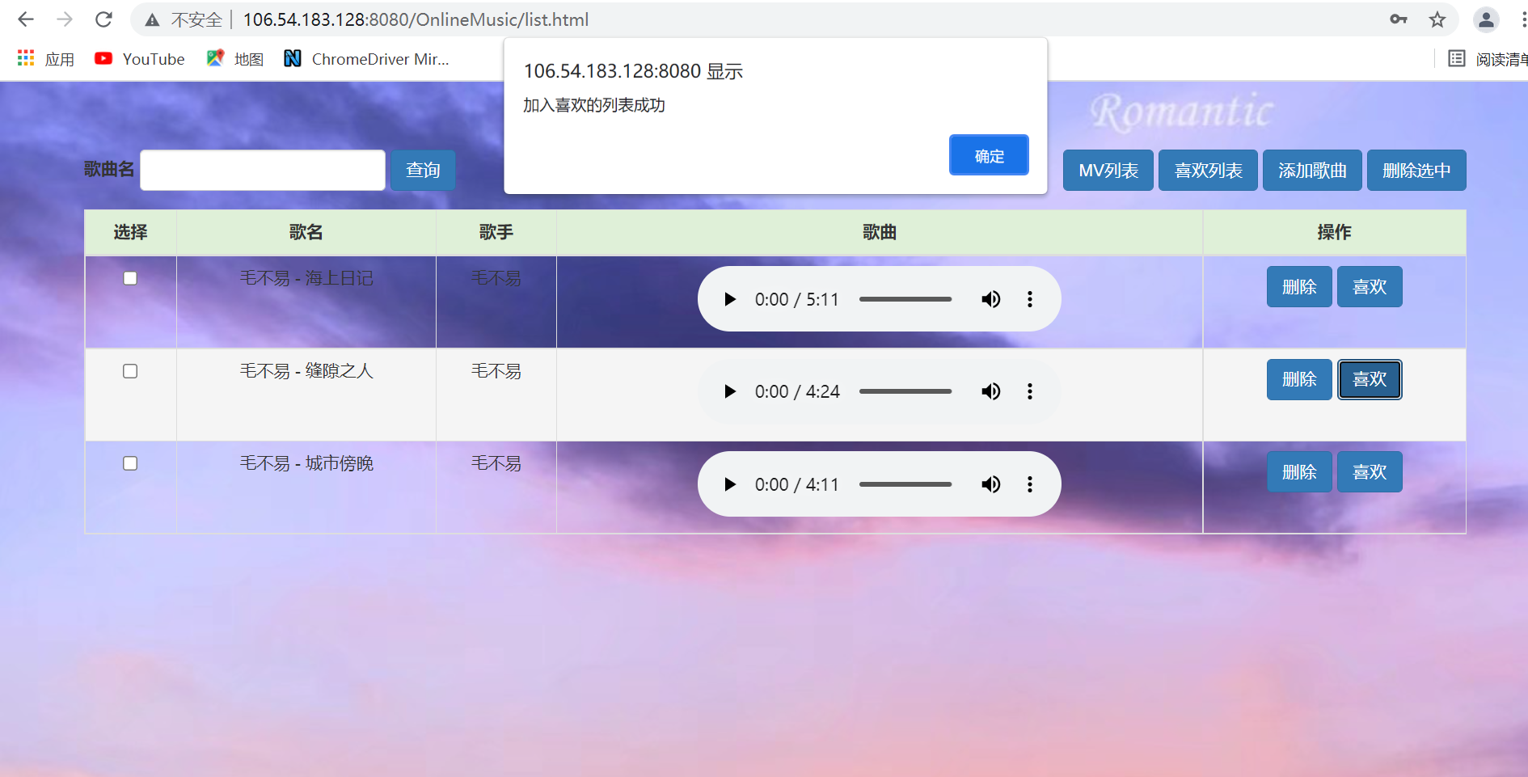The image size is (1528, 777).
Task: Open the browser profile icon
Action: click(1486, 19)
